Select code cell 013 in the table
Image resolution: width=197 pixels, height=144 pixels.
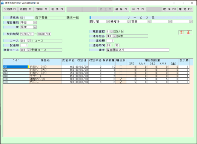(16, 82)
